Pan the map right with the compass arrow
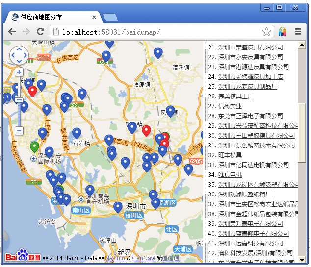311x267 pixels. pos(26,55)
